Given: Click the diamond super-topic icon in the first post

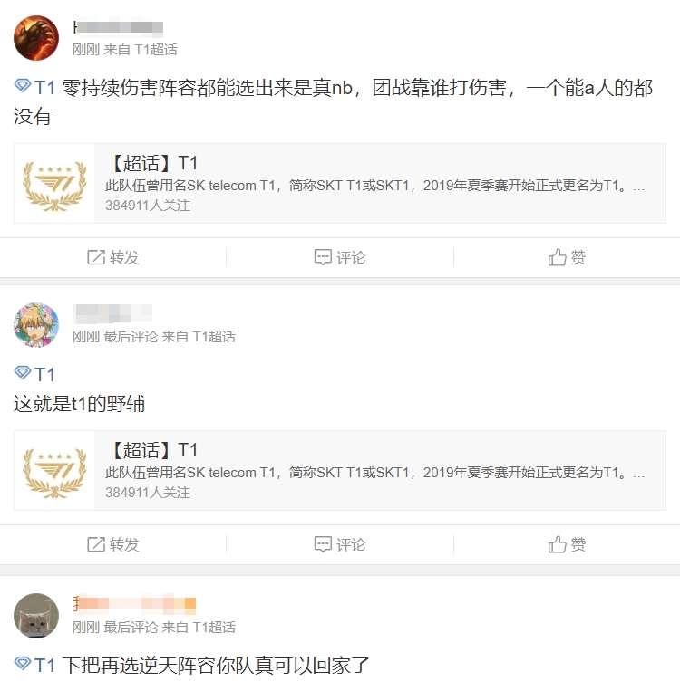Looking at the screenshot, I should pos(23,85).
